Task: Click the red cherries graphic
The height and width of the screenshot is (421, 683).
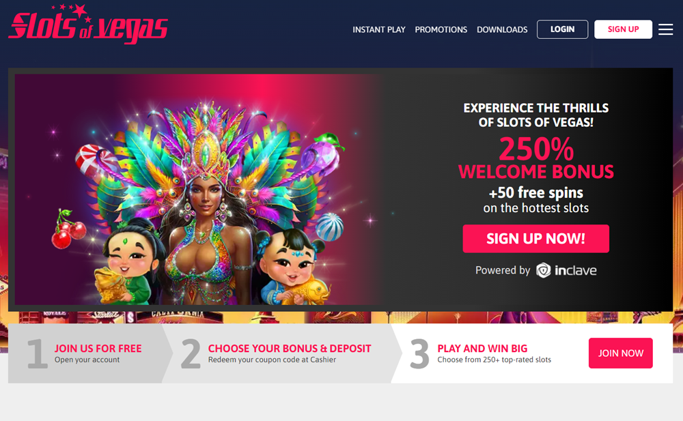Action: pos(68,229)
